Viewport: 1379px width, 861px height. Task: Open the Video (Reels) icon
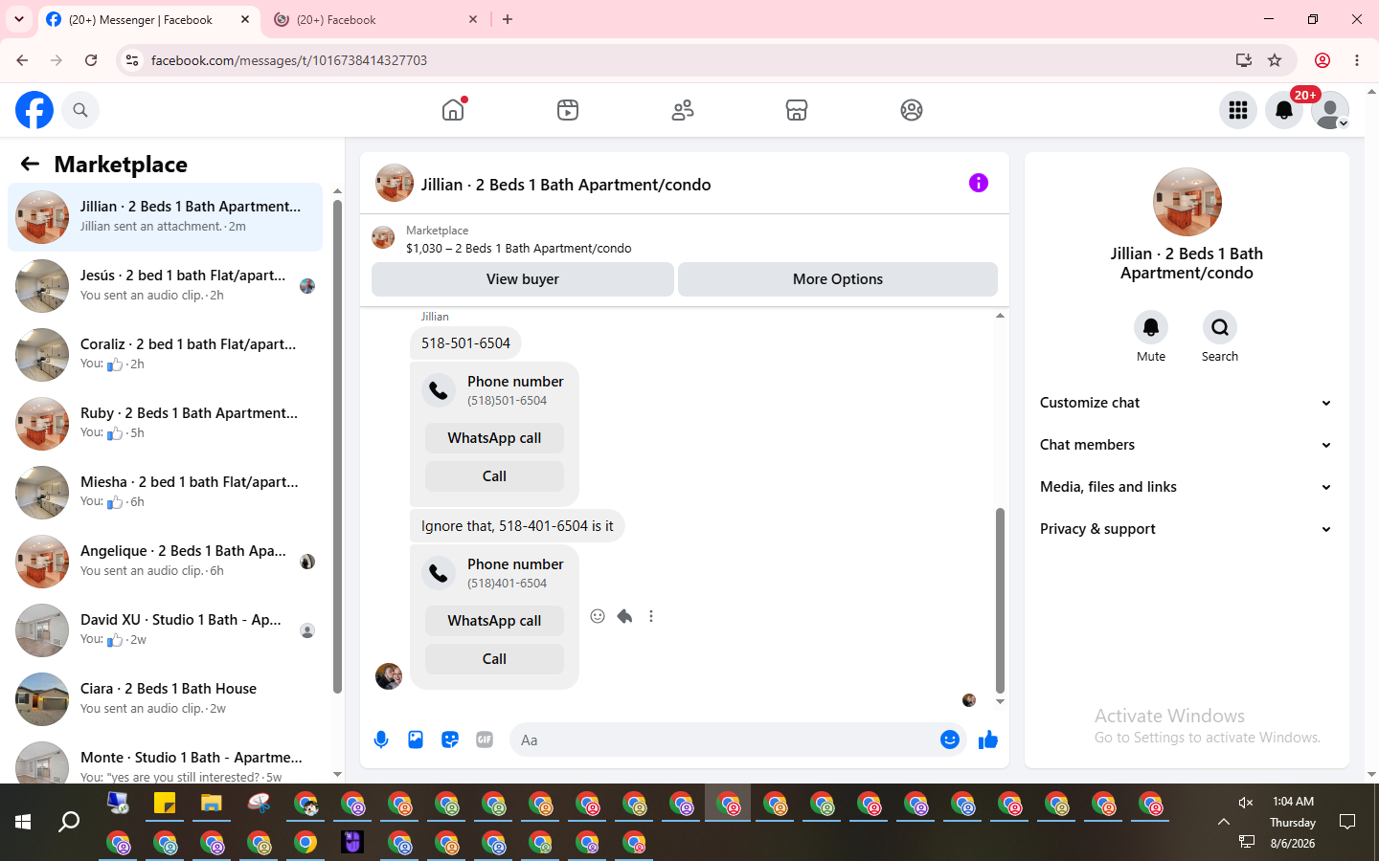568,110
